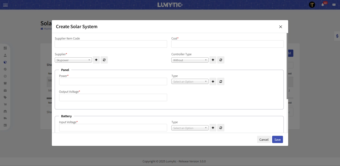
Task: Open the Panel Type dropdown
Action: (x=190, y=82)
